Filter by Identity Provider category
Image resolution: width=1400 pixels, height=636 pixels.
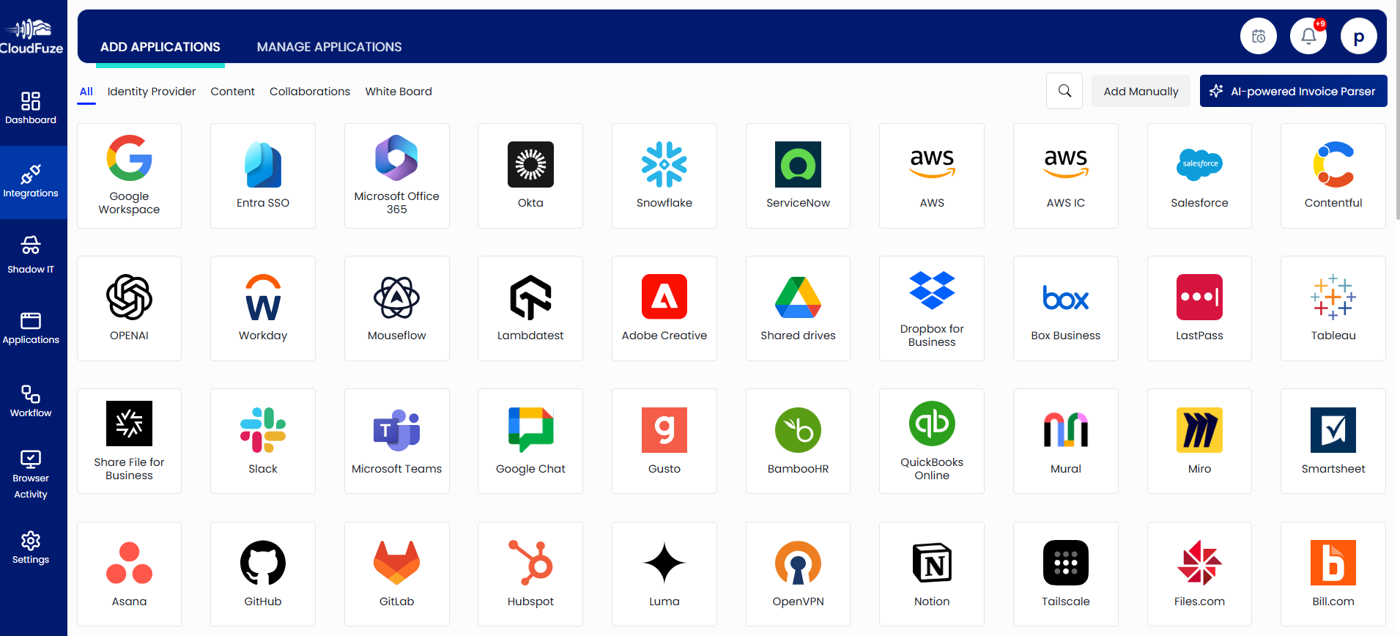[x=152, y=92]
